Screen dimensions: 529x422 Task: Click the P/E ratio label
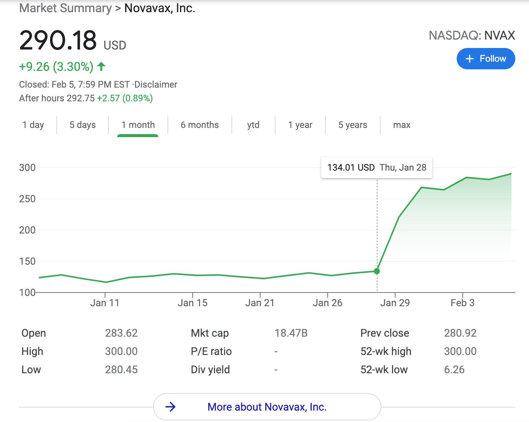click(x=211, y=351)
